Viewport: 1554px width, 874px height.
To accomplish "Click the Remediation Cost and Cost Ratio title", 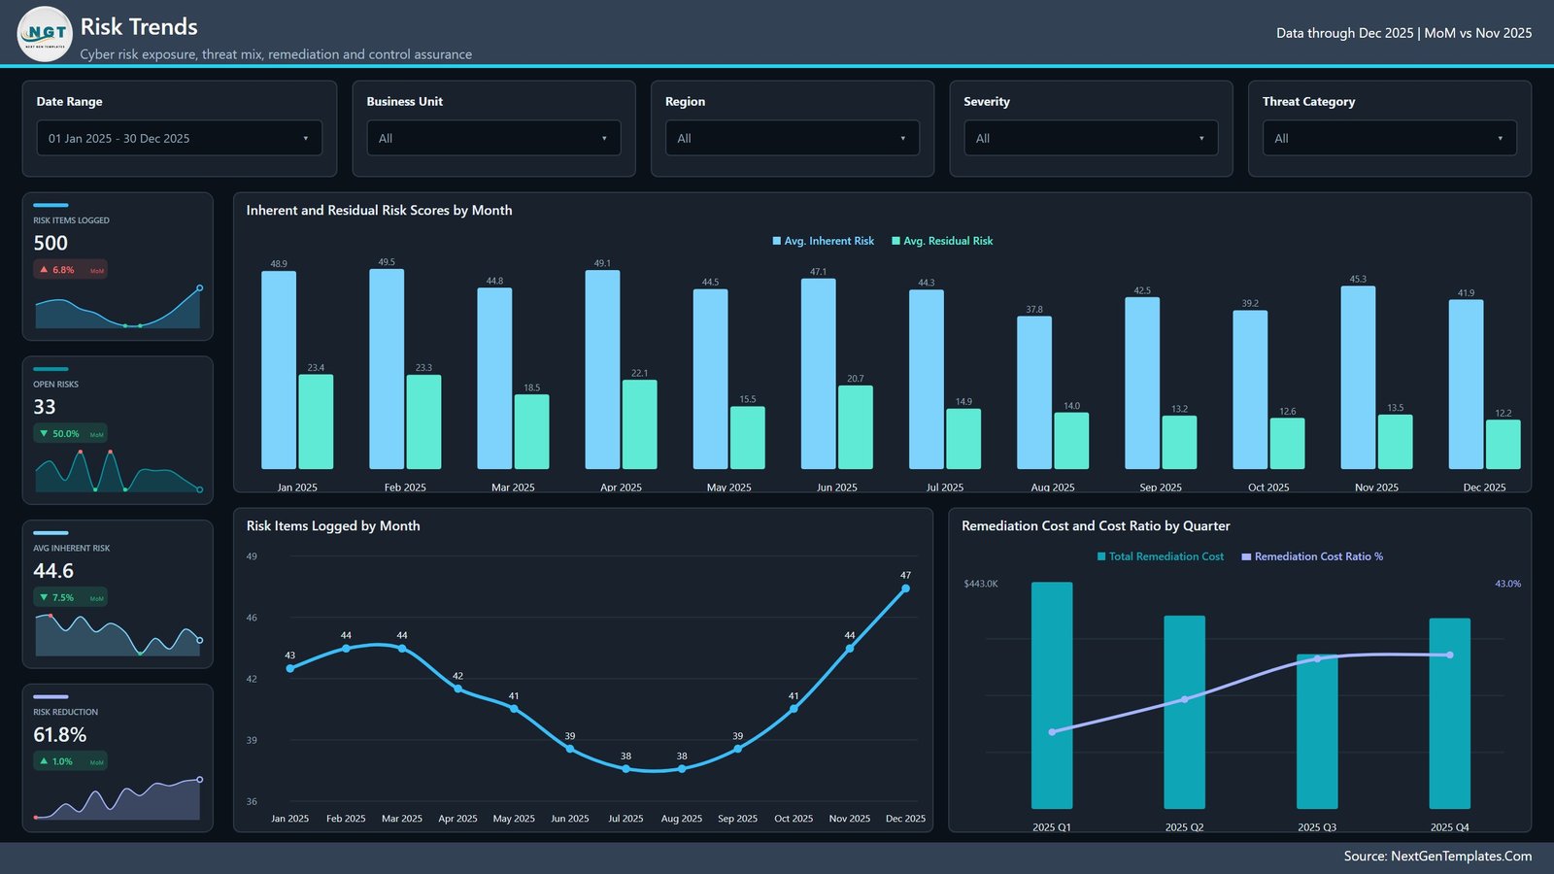I will pyautogui.click(x=1096, y=525).
